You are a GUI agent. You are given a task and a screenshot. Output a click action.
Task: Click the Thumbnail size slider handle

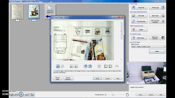113,95
